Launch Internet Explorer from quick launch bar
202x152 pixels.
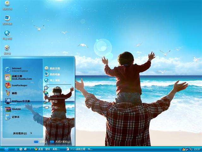click(16, 149)
